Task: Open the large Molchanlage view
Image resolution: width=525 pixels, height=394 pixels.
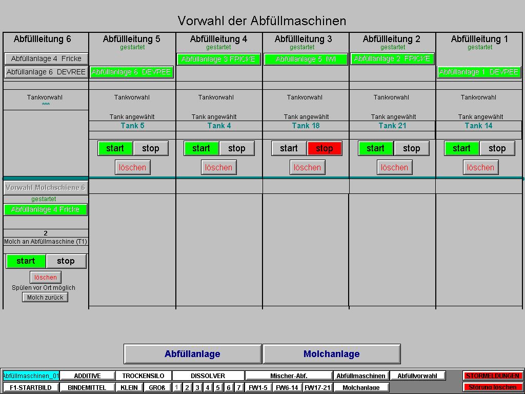Action: 331,354
